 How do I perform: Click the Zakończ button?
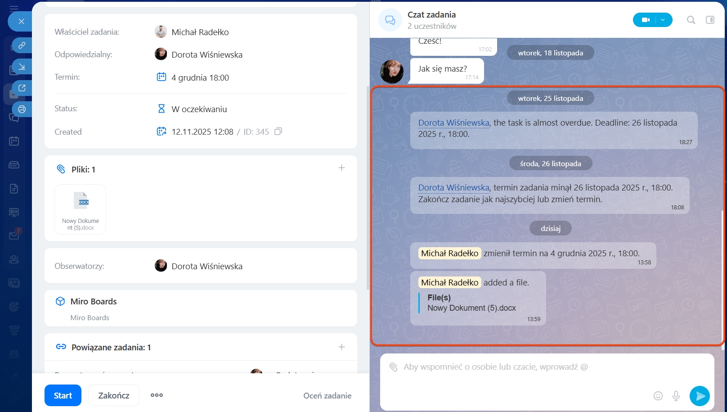[x=114, y=395]
